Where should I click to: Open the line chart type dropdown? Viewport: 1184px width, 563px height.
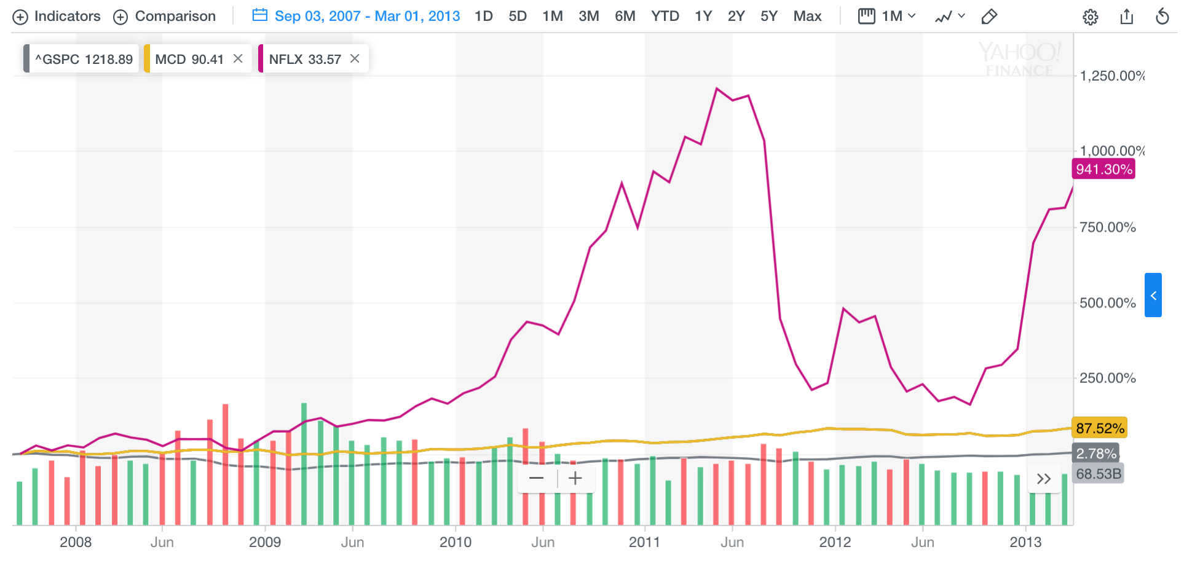pos(950,17)
